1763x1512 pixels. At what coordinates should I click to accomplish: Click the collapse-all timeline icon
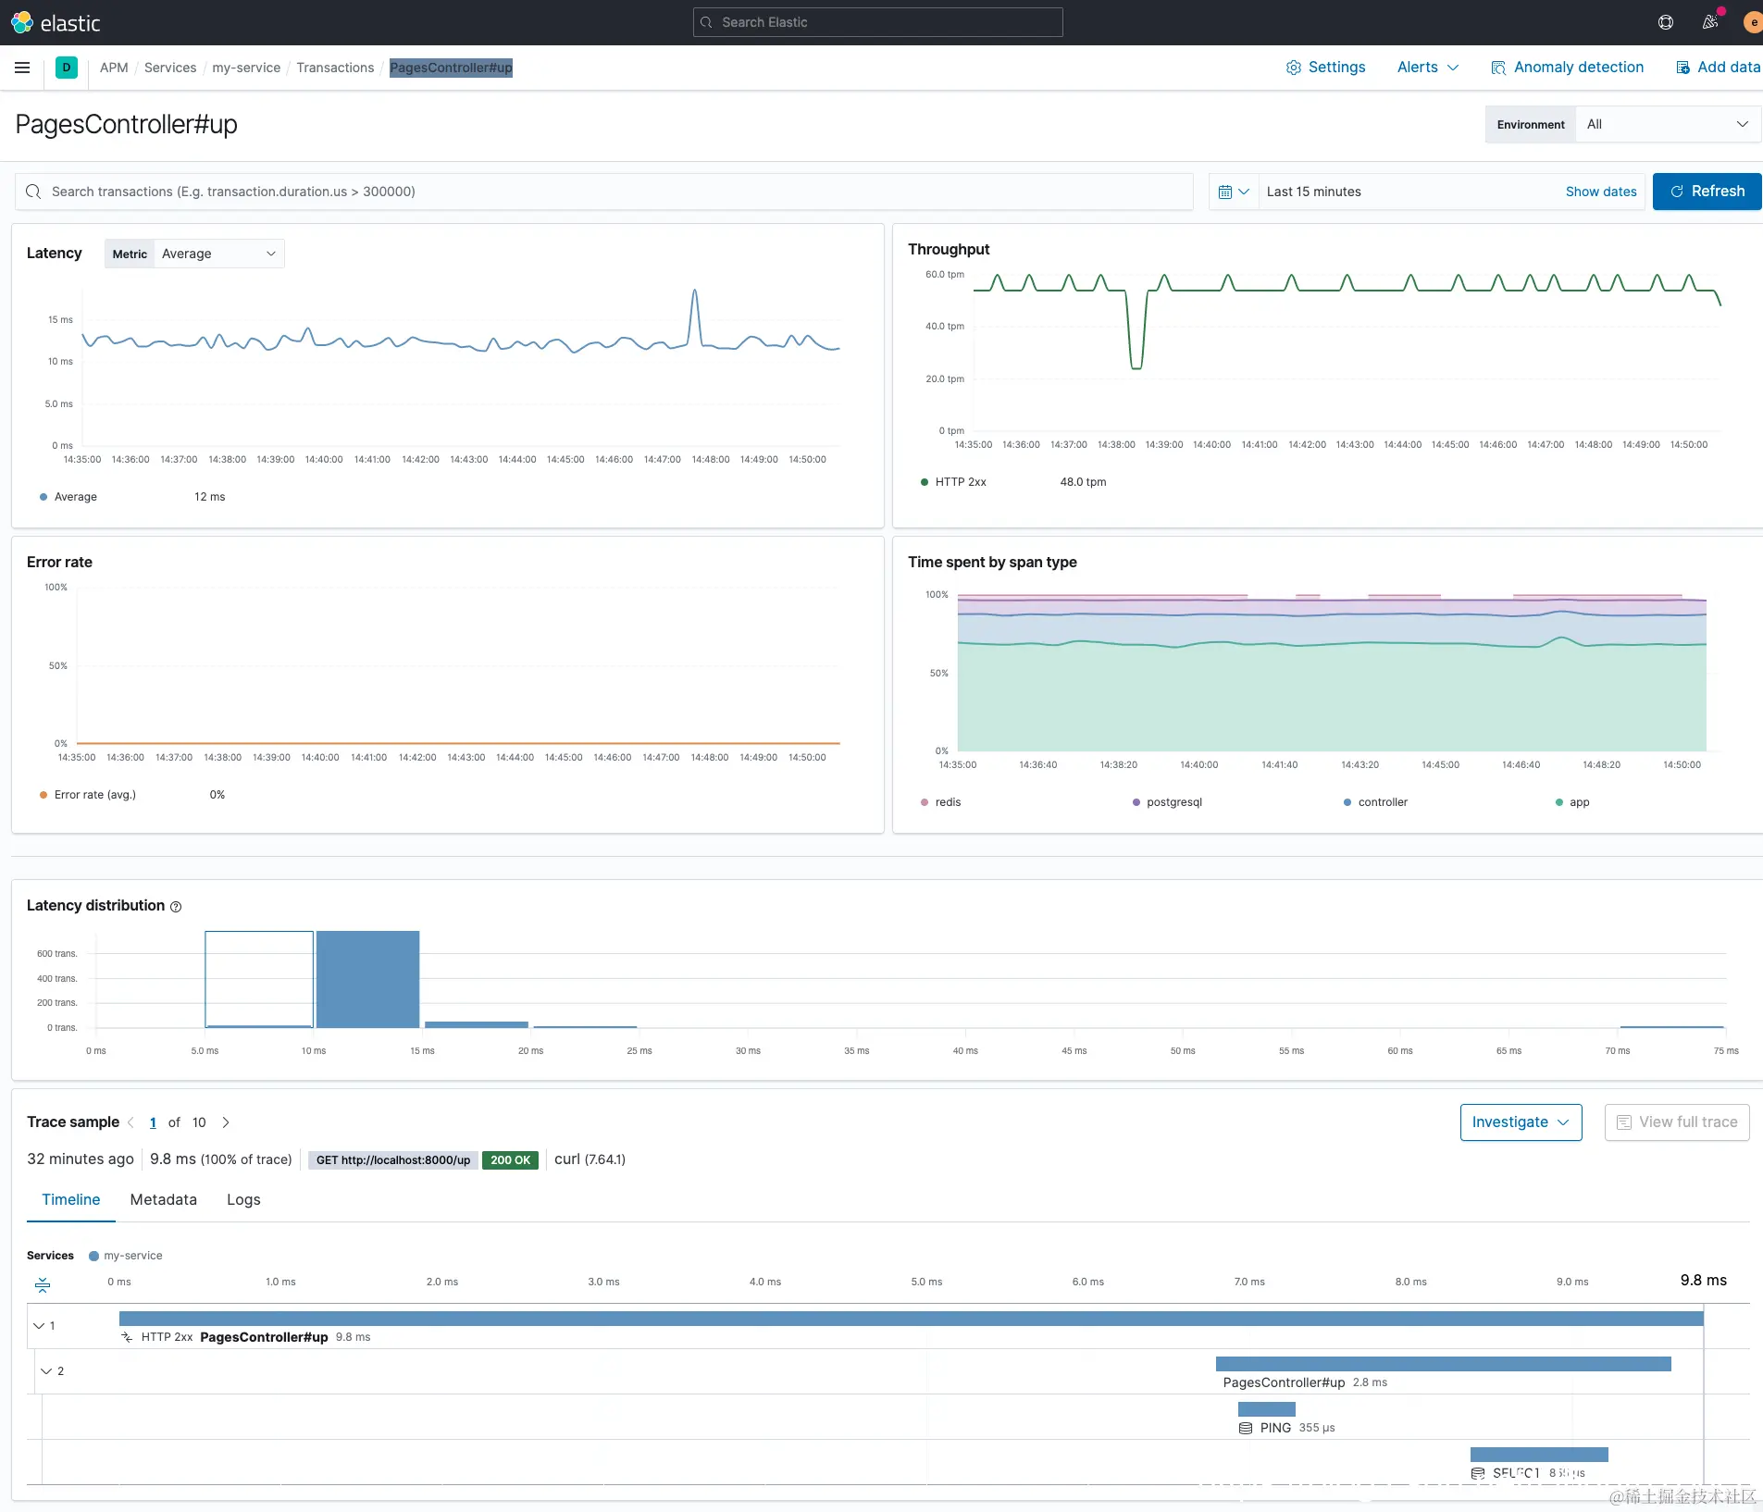tap(43, 1284)
